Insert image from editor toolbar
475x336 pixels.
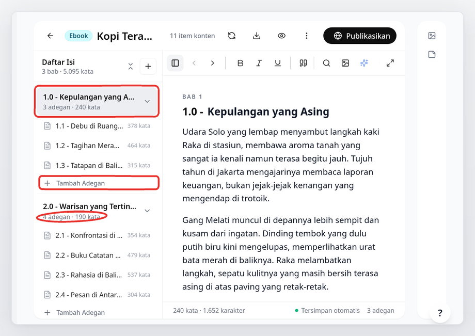[x=345, y=63]
